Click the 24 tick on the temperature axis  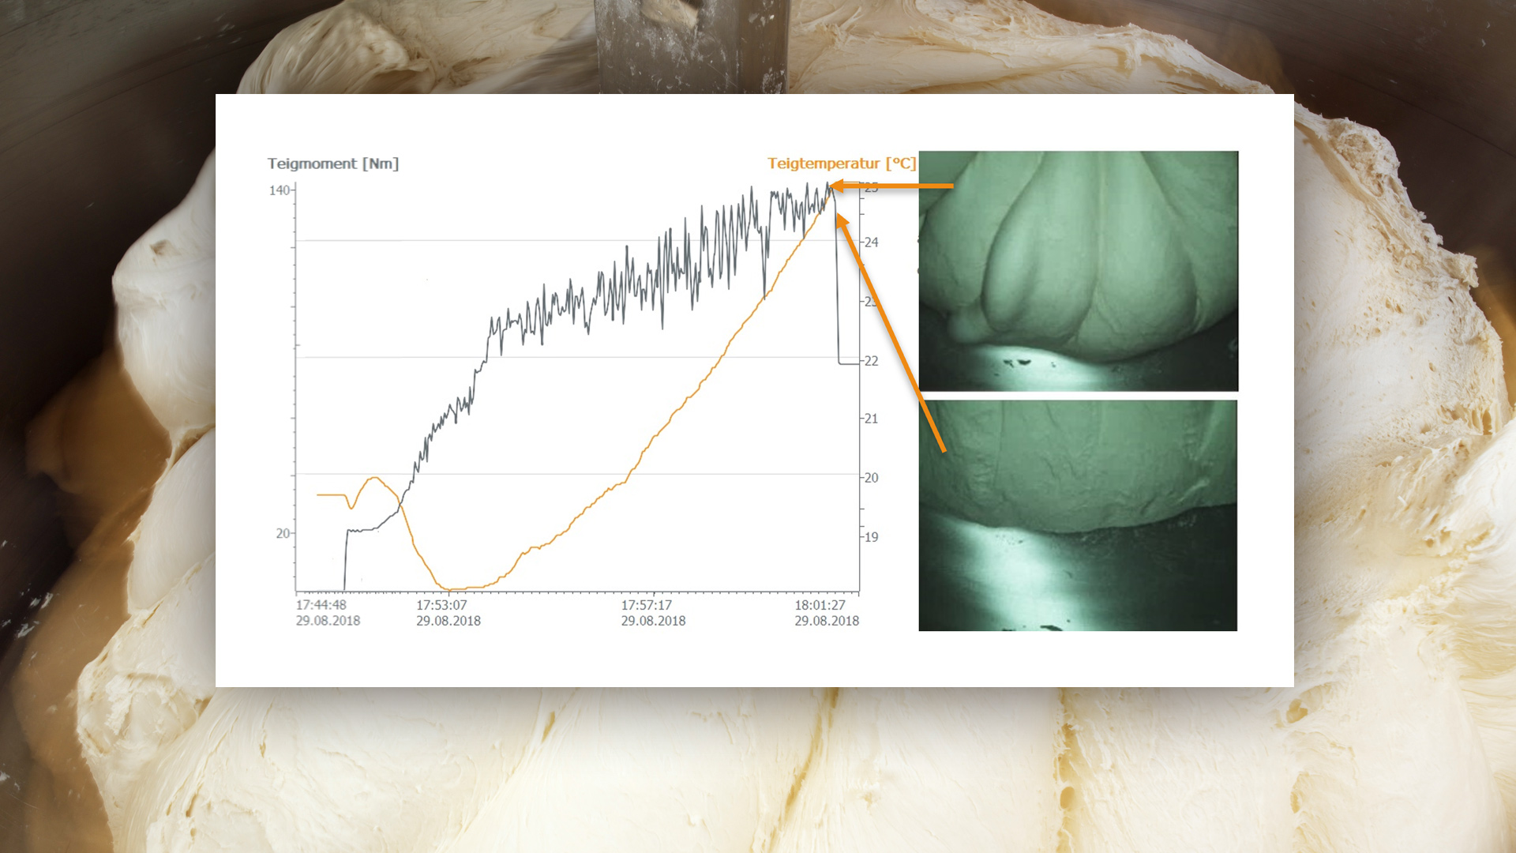[871, 242]
